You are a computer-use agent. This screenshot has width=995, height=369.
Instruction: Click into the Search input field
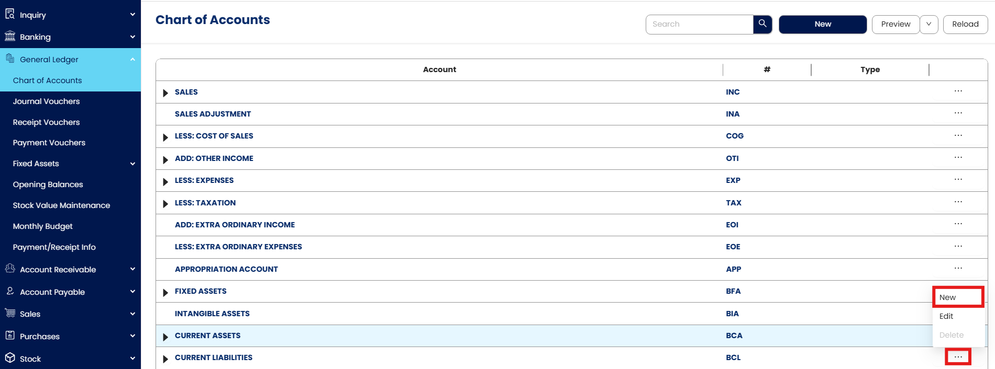pyautogui.click(x=700, y=24)
